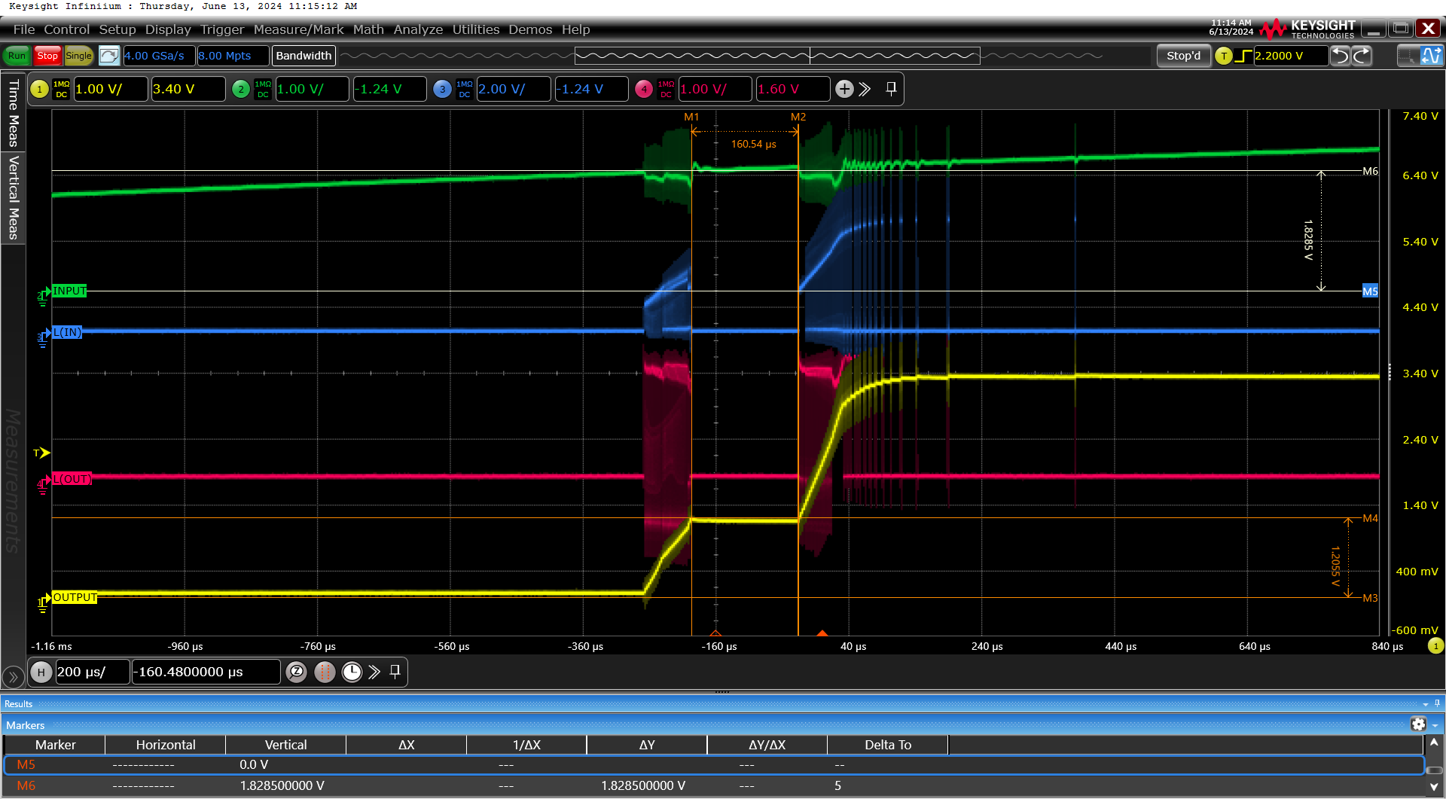
Task: Click channel 4 1MΩ DC coupling icon
Action: tap(667, 89)
